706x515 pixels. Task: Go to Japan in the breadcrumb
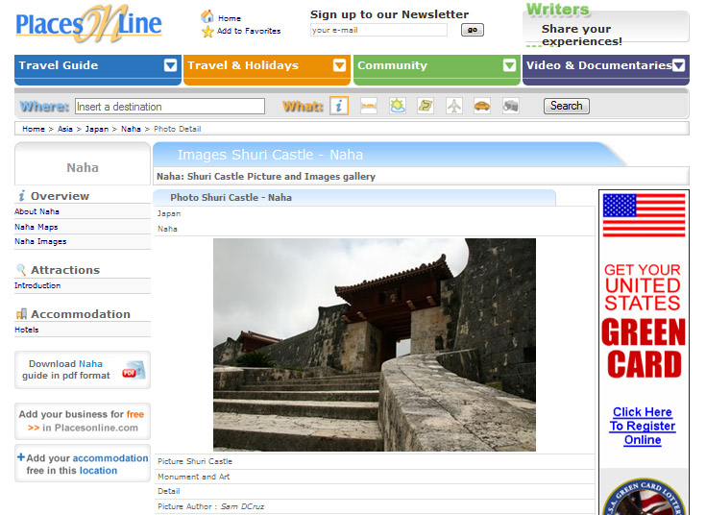tap(97, 129)
